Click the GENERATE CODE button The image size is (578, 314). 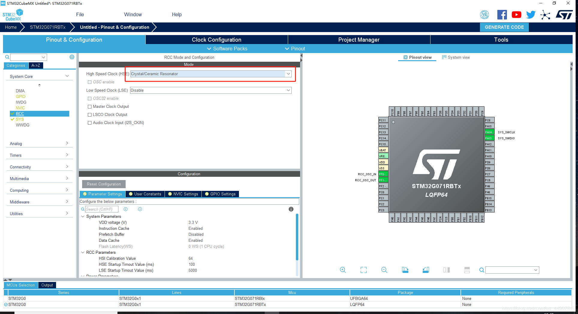click(504, 27)
